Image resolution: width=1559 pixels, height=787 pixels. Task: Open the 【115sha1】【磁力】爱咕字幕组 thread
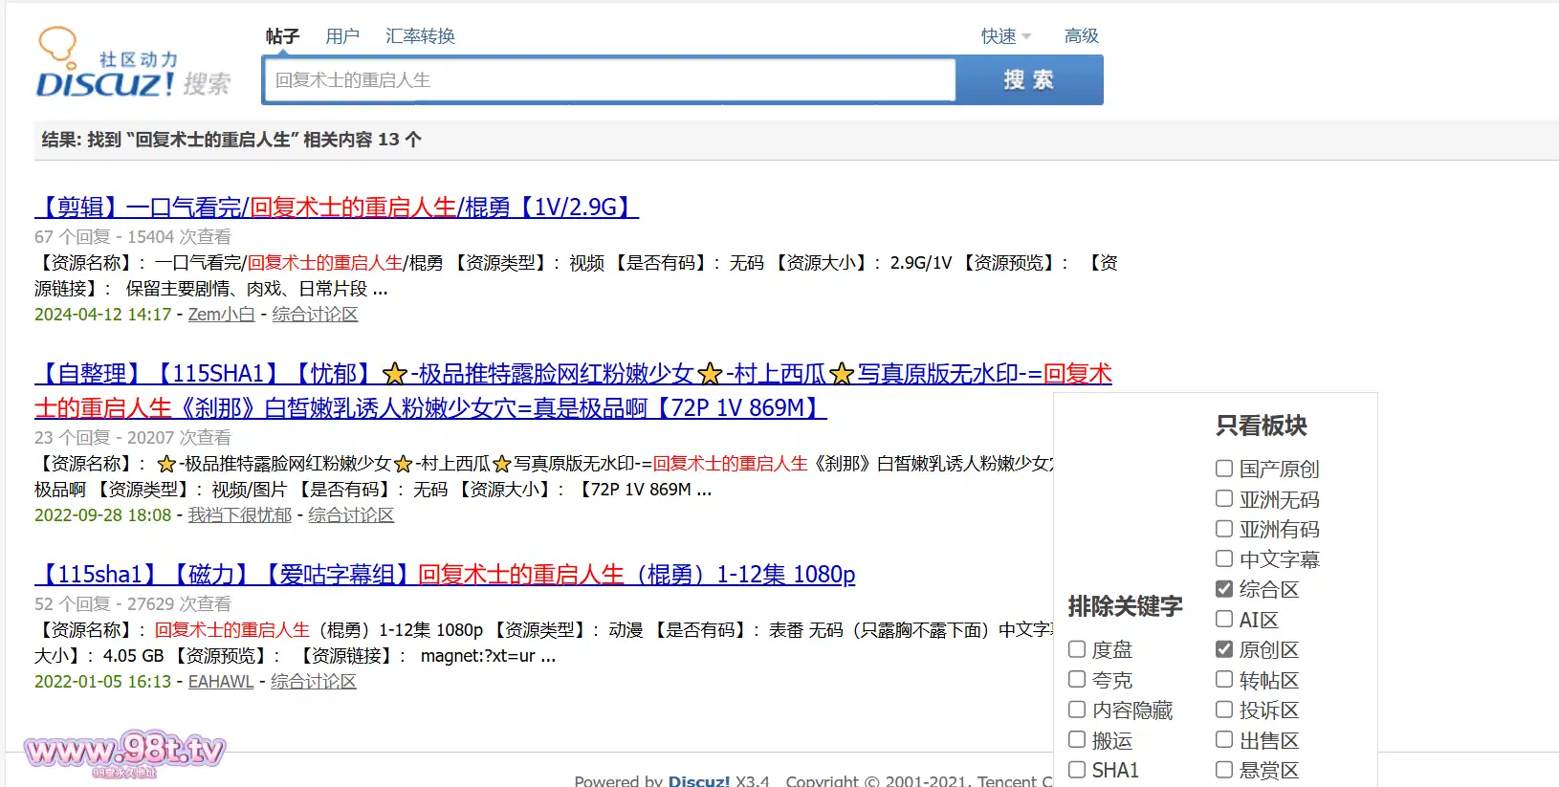[445, 574]
